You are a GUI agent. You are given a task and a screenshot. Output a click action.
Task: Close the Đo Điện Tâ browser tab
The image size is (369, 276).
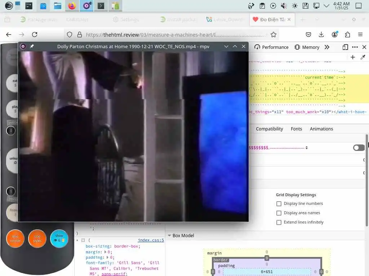point(289,19)
